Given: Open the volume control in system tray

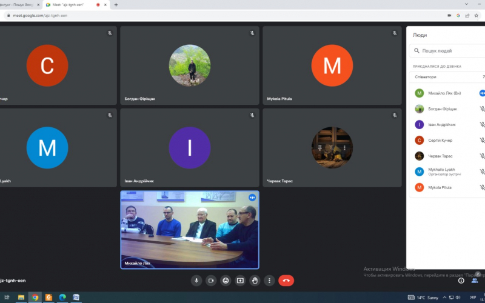Looking at the screenshot, I should (458, 298).
